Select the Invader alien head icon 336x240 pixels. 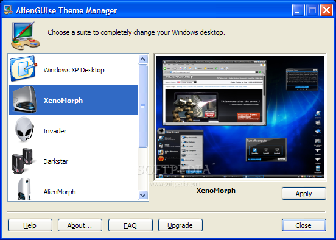[24, 129]
